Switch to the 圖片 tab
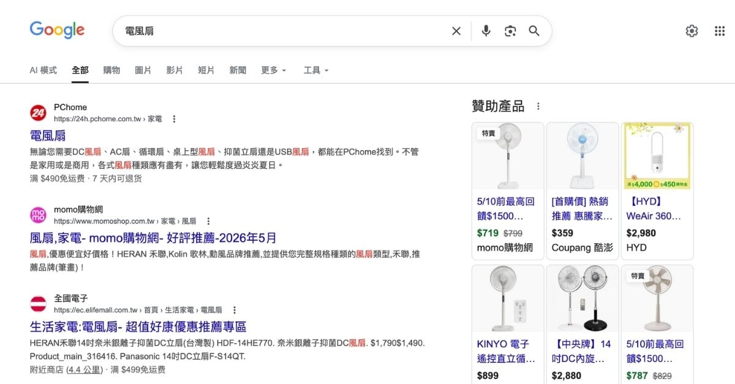This screenshot has width=735, height=384. [143, 70]
